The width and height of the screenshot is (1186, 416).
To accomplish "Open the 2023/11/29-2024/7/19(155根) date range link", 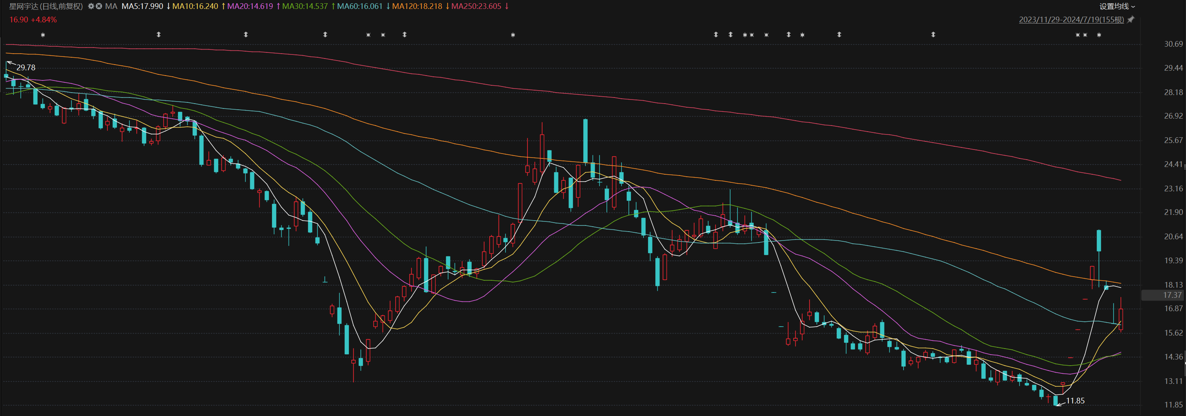I will [x=1071, y=20].
